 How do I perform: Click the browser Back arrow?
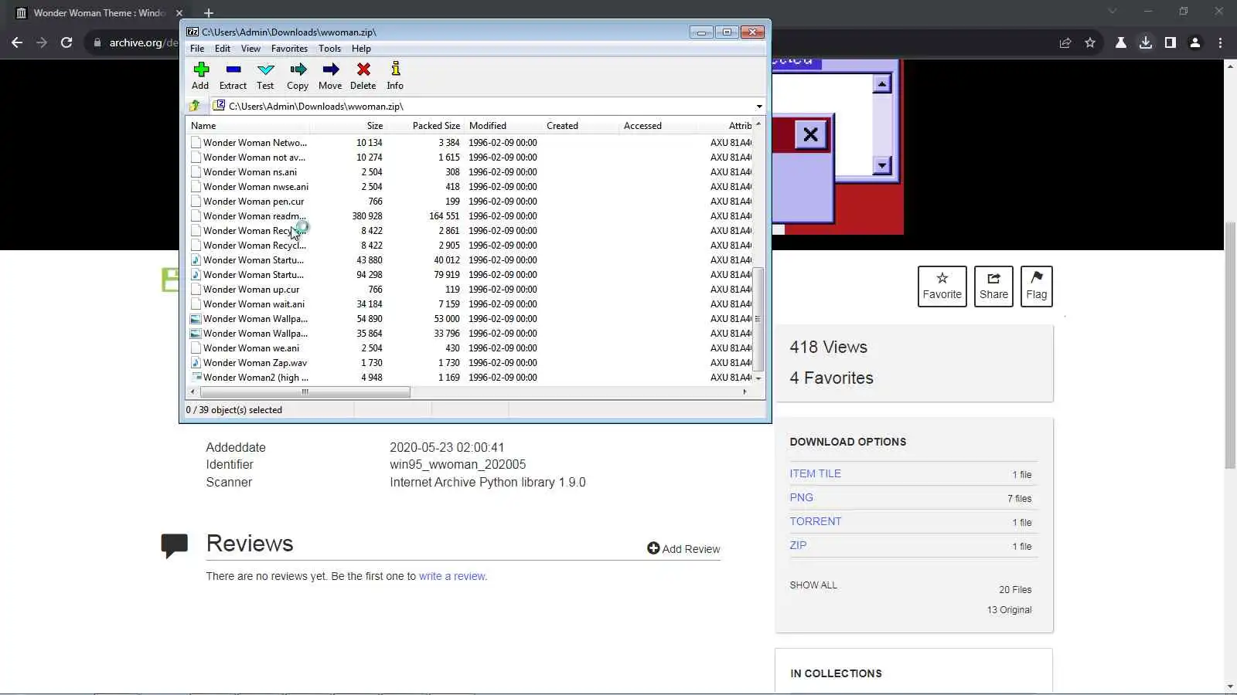tap(17, 42)
